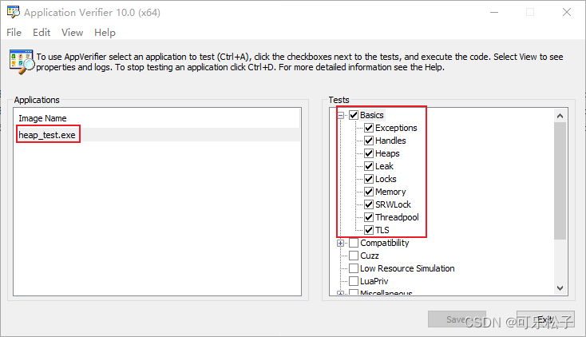Uncheck the Handles checkbox
Viewport: 586px width, 337px height.
(x=369, y=141)
